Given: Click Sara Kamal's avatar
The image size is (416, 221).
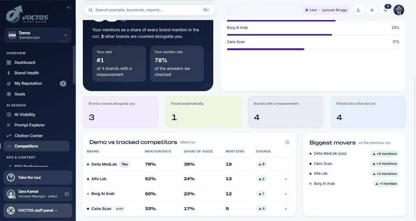Looking at the screenshot, I should 11,194.
